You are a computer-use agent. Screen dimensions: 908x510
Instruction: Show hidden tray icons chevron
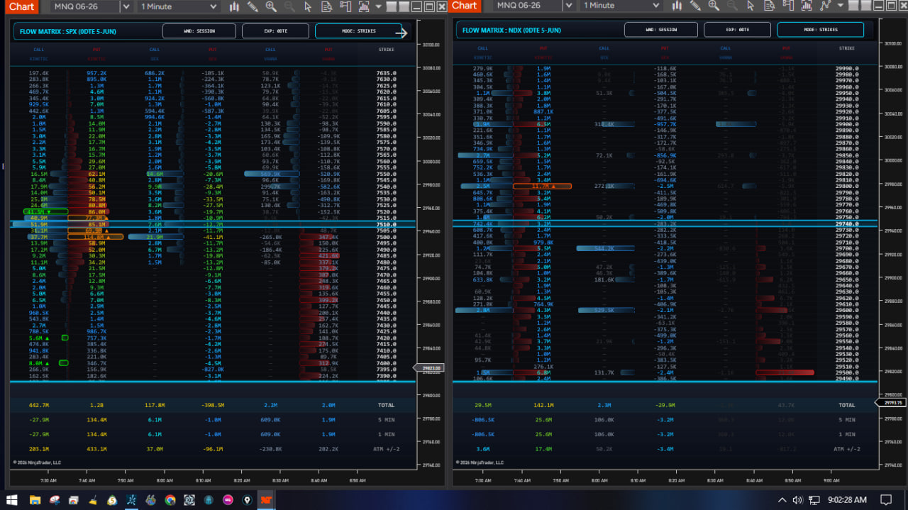pos(782,499)
